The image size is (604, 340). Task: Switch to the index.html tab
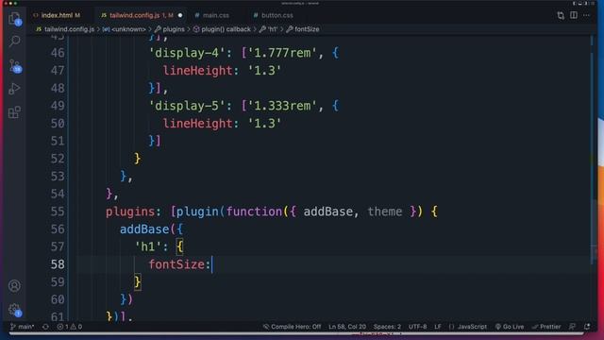click(57, 15)
